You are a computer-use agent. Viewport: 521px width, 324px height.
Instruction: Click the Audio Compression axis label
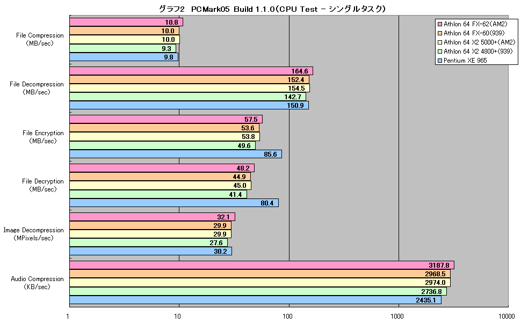[x=37, y=283]
